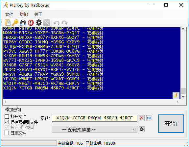
Task: Toggle the 按许可证类型 checkbox
Action: click(7, 128)
